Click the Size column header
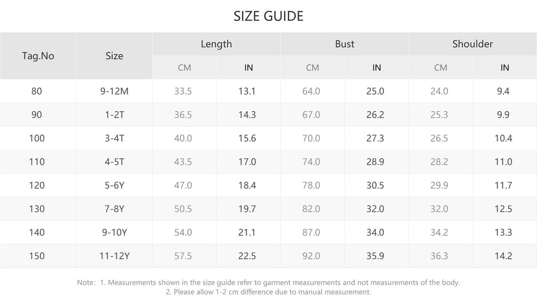537x307 pixels. [x=114, y=56]
